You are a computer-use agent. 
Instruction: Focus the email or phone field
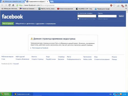[87, 16]
